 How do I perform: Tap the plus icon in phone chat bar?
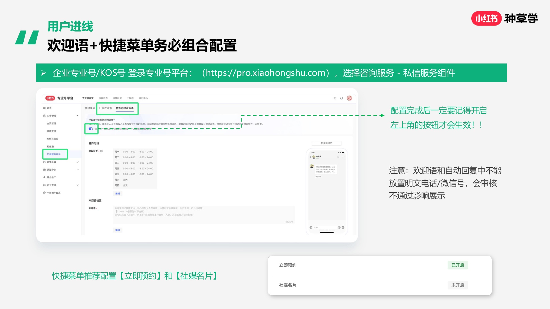[x=343, y=227]
